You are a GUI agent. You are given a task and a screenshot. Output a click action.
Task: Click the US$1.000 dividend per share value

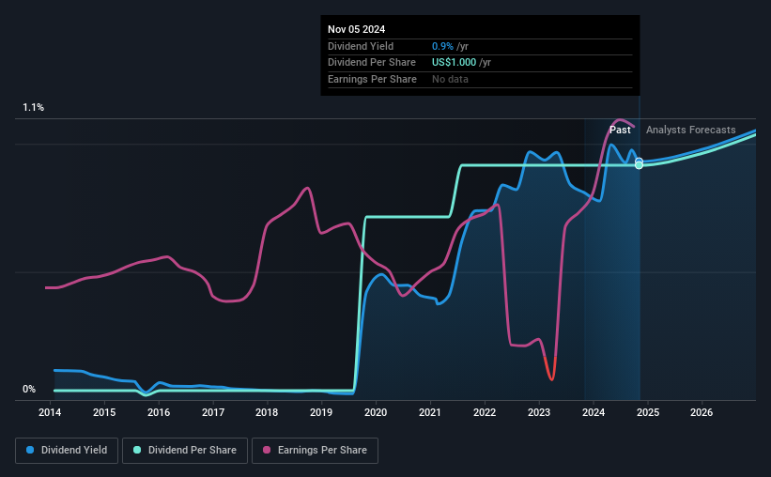coord(454,63)
